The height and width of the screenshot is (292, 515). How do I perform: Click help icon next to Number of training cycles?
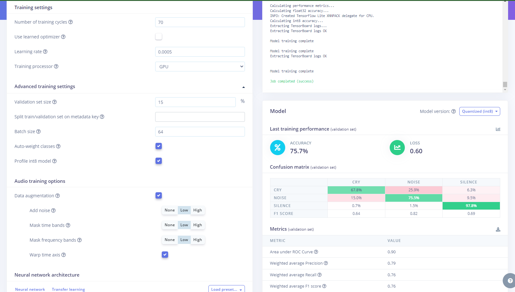(x=71, y=22)
